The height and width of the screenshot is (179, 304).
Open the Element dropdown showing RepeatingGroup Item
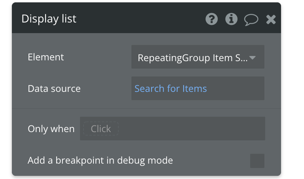point(198,57)
